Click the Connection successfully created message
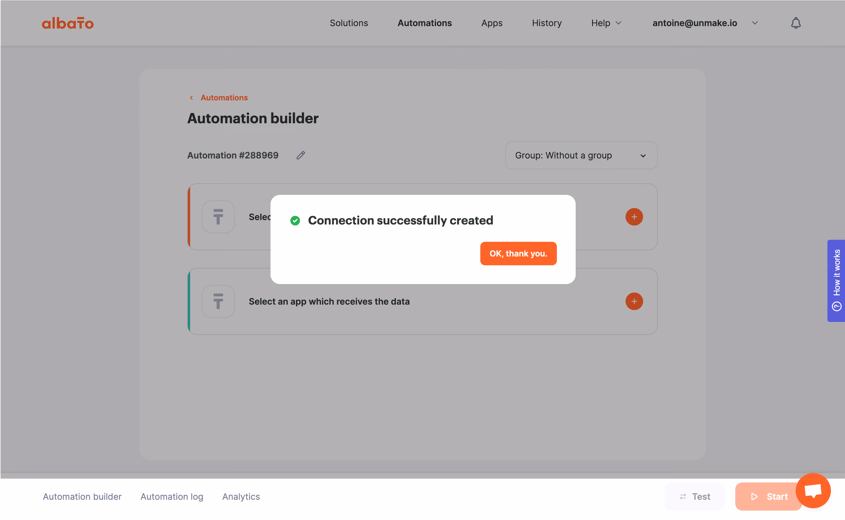The height and width of the screenshot is (520, 845). pyautogui.click(x=400, y=220)
